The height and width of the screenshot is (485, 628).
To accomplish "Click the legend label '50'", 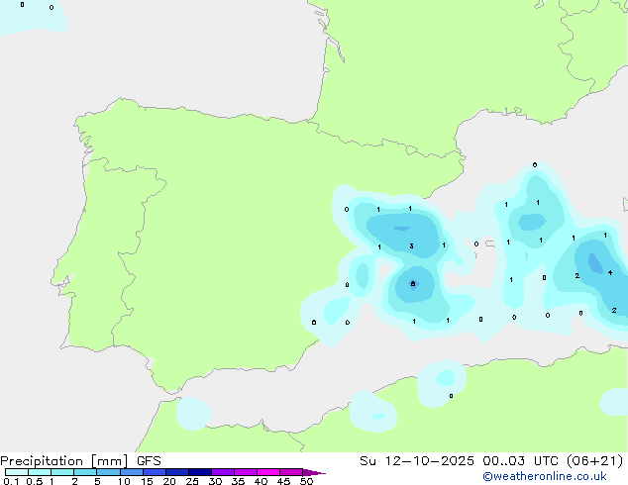I will [306, 481].
